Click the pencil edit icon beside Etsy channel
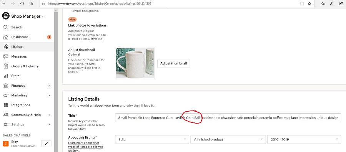 click(46, 144)
